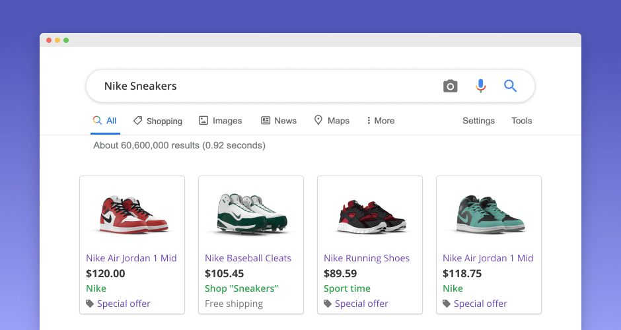The height and width of the screenshot is (330, 621).
Task: Open the Maps tab
Action: coord(332,121)
